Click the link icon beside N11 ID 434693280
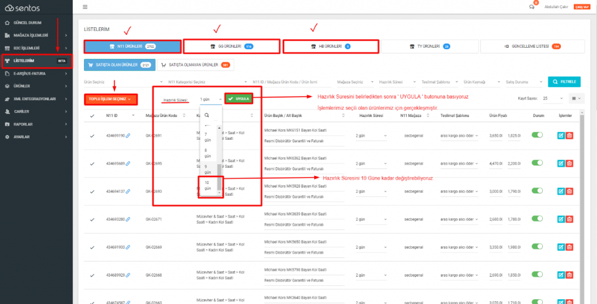 (x=128, y=219)
